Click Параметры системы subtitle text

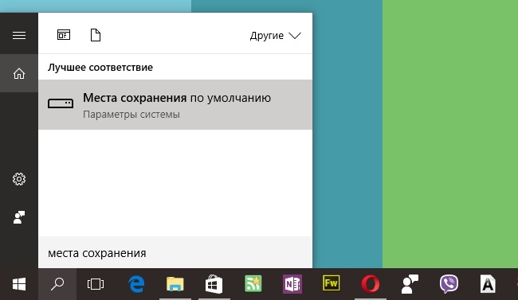pyautogui.click(x=131, y=115)
